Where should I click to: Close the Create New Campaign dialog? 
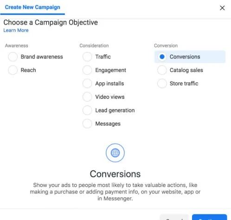(222, 8)
